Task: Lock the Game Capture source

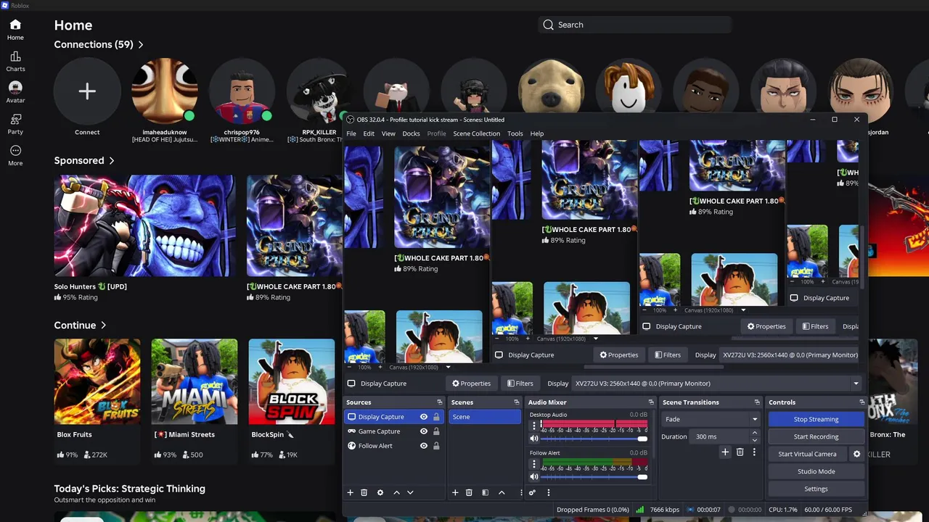Action: [436, 431]
